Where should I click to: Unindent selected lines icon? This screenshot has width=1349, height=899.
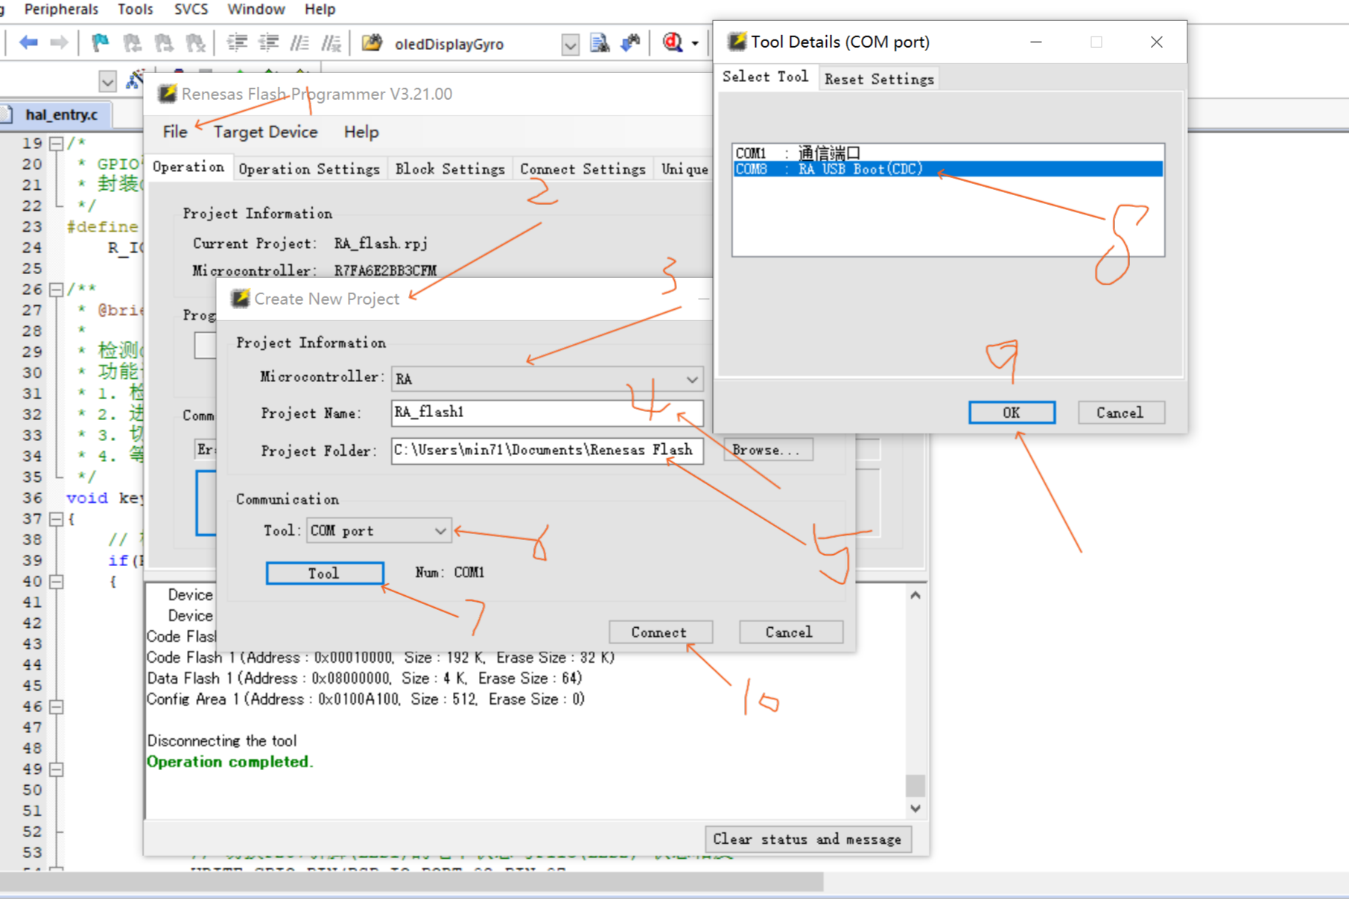268,43
